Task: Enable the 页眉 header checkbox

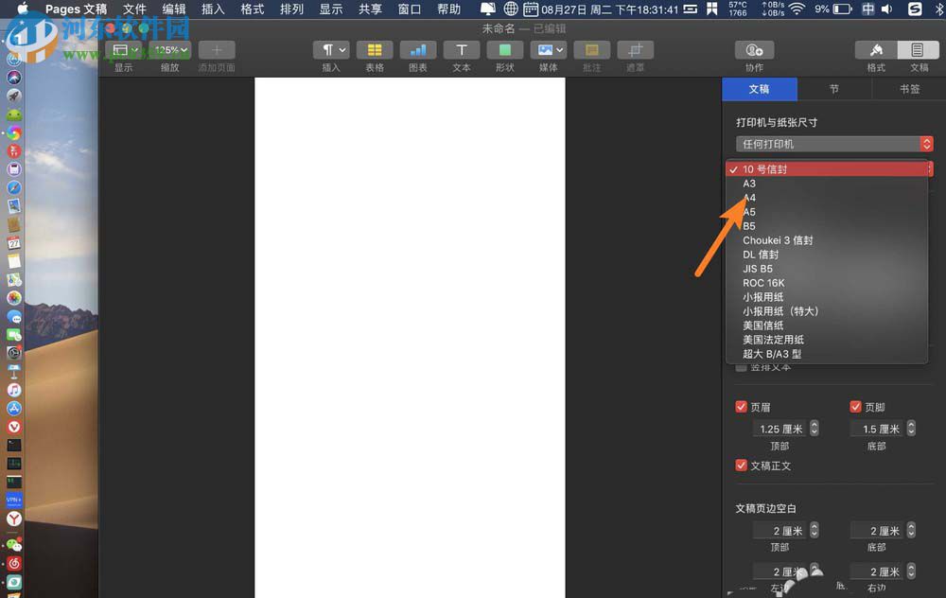Action: [x=741, y=407]
